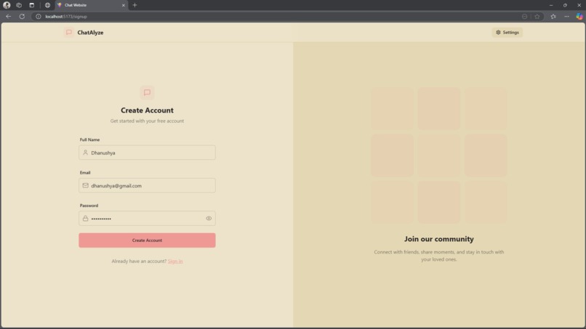Viewport: 586px width, 329px height.
Task: Click the envelope icon in Email field
Action: (85, 186)
